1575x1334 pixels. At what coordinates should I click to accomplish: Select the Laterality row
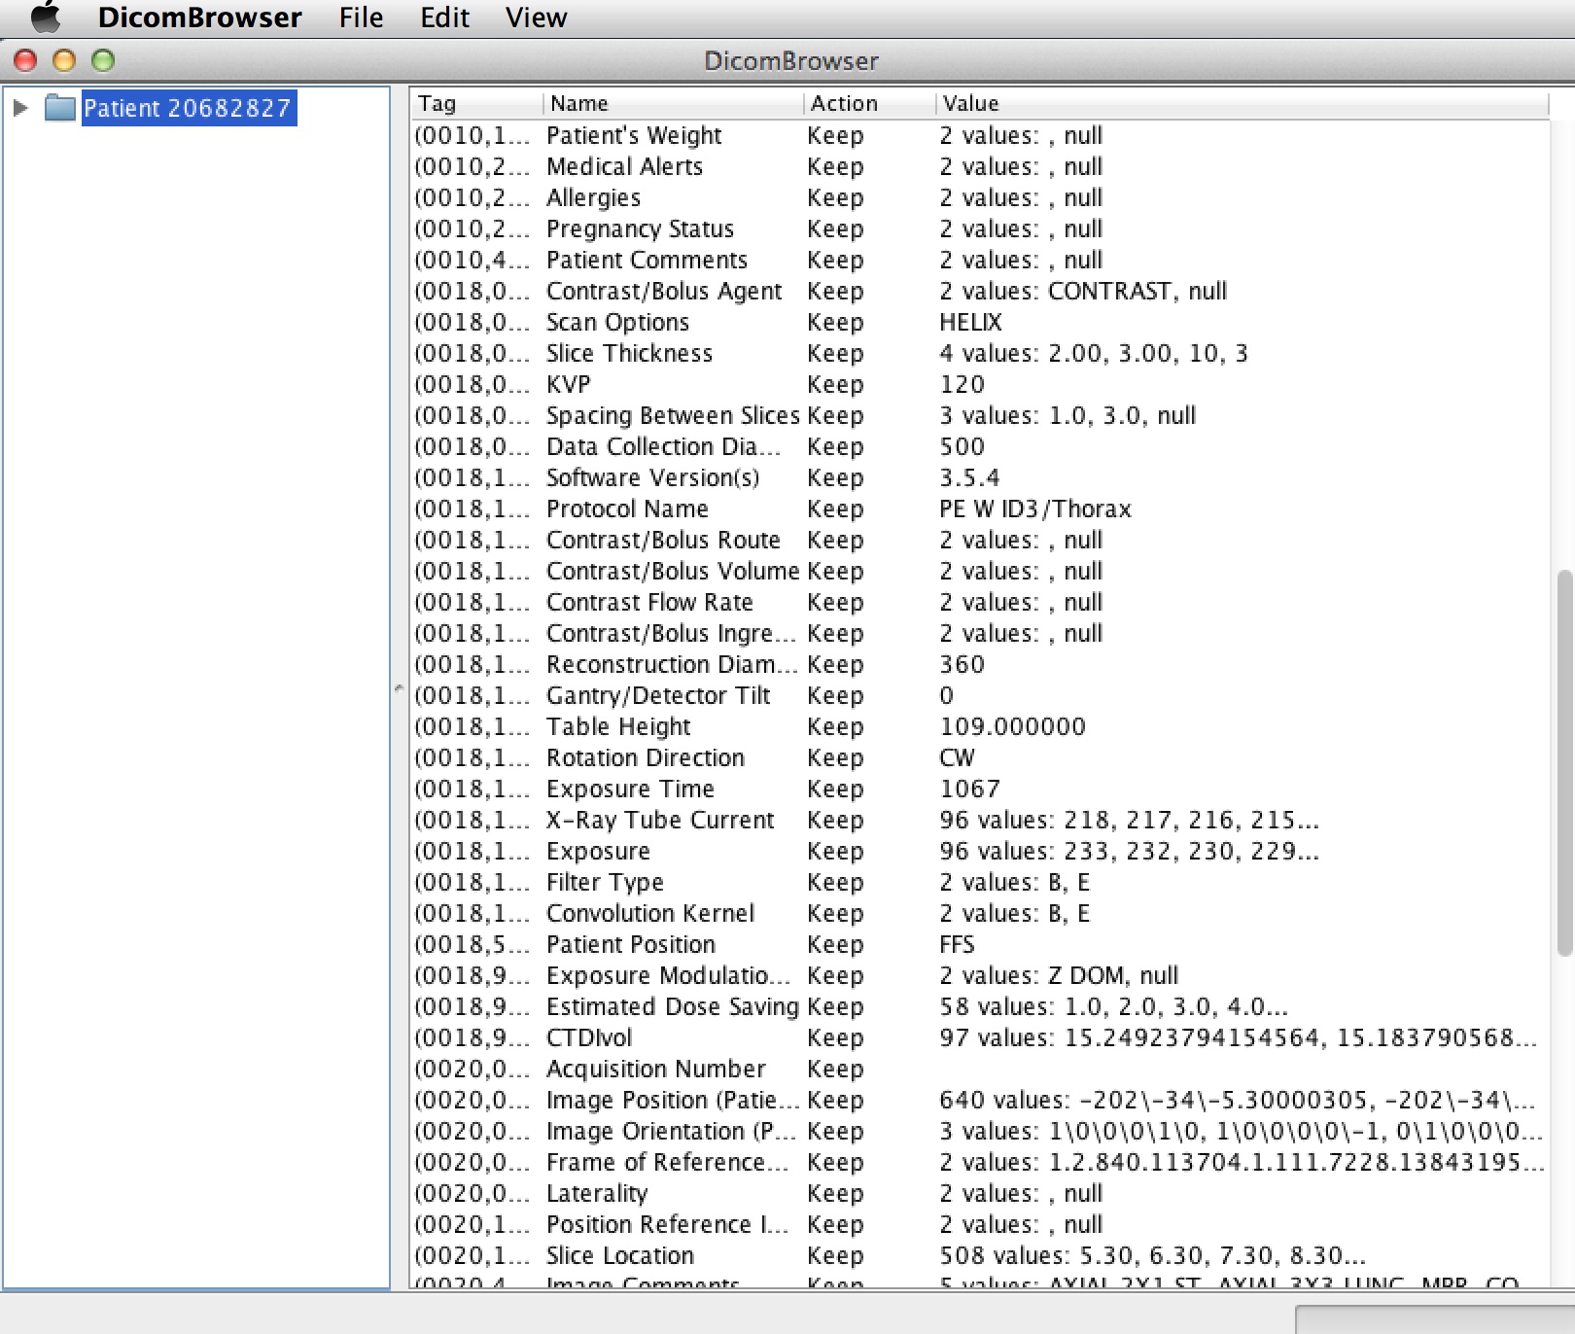coord(980,1193)
